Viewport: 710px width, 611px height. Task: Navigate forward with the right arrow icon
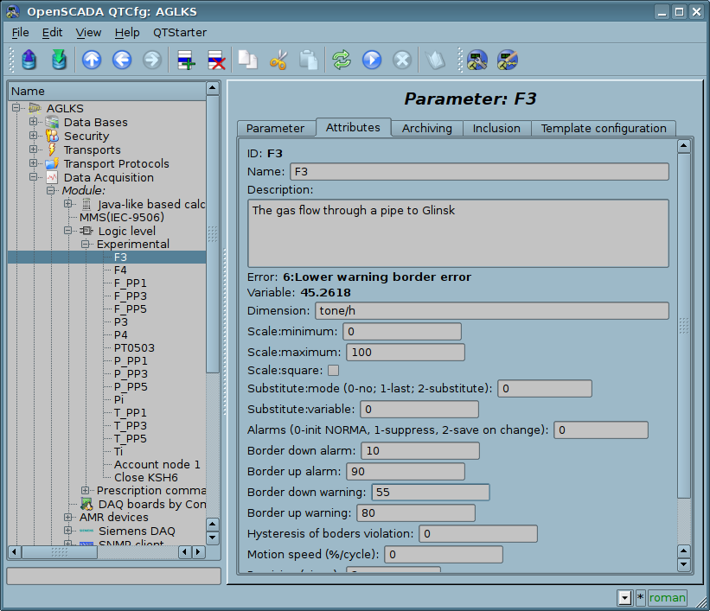pyautogui.click(x=152, y=60)
